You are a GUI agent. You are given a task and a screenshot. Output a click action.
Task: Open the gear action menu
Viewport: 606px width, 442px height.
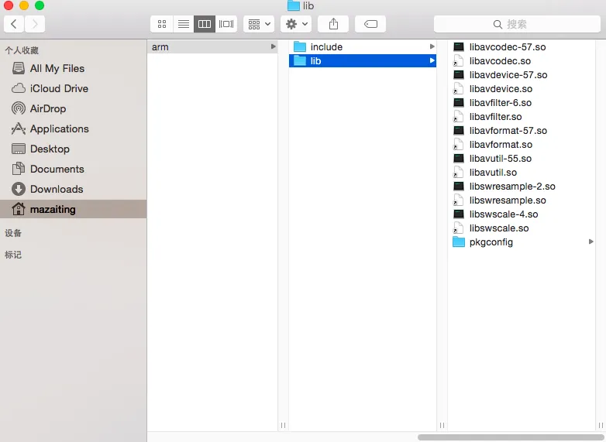295,24
